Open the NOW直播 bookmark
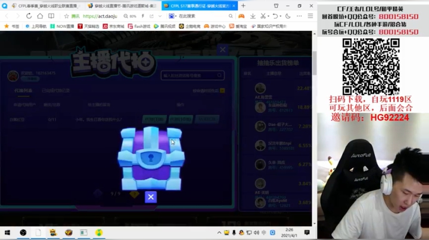 pos(62,26)
